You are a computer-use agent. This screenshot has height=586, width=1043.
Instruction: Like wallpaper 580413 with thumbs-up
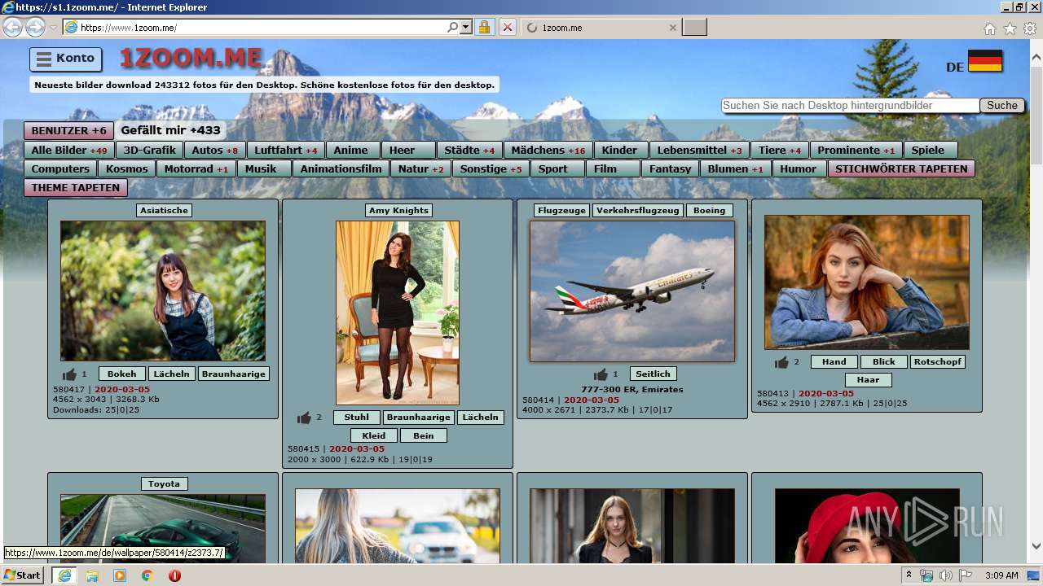coord(781,362)
